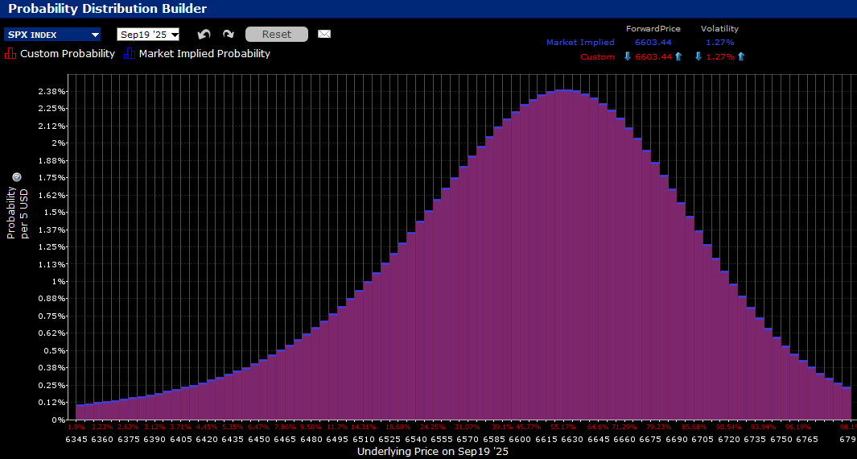This screenshot has width=857, height=459.
Task: Click the histogram bar above price 6705
Action: (x=707, y=332)
